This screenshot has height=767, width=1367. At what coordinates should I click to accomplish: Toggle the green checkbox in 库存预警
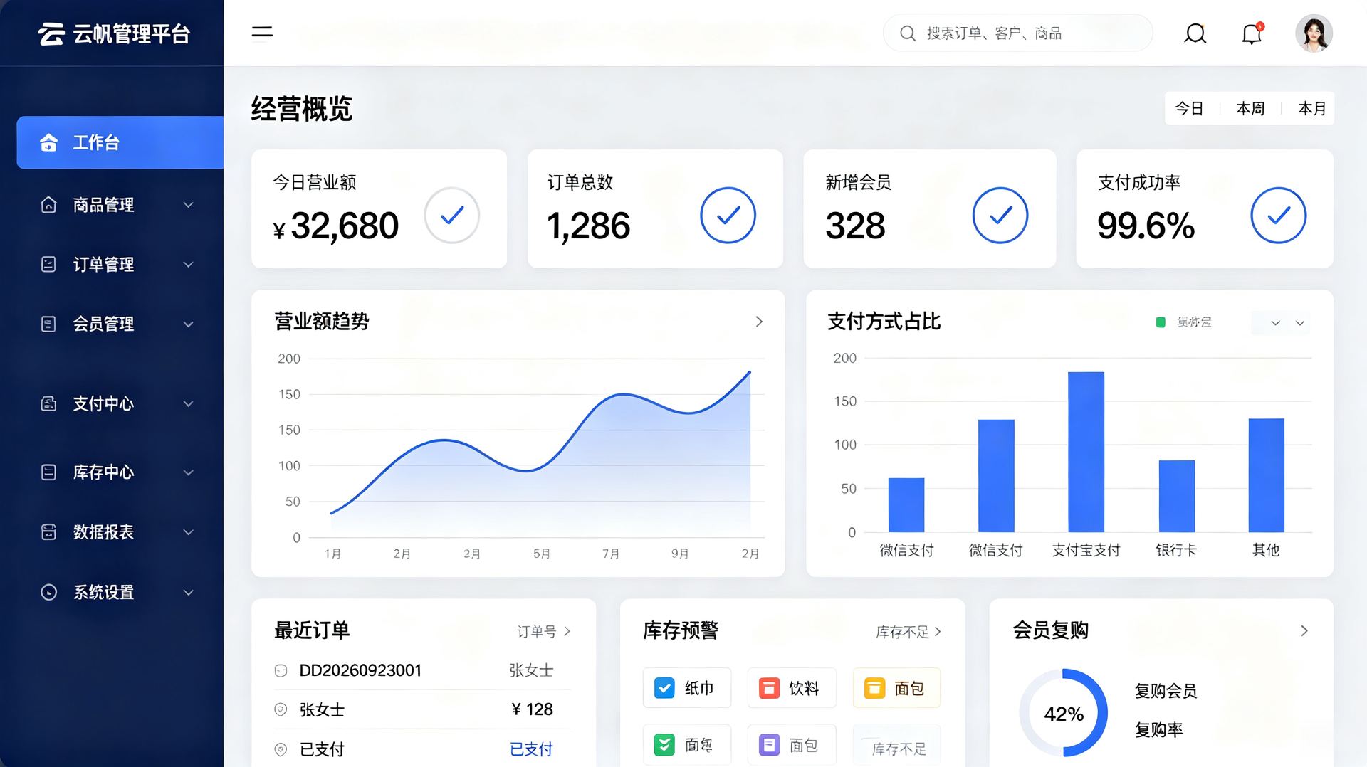[664, 745]
